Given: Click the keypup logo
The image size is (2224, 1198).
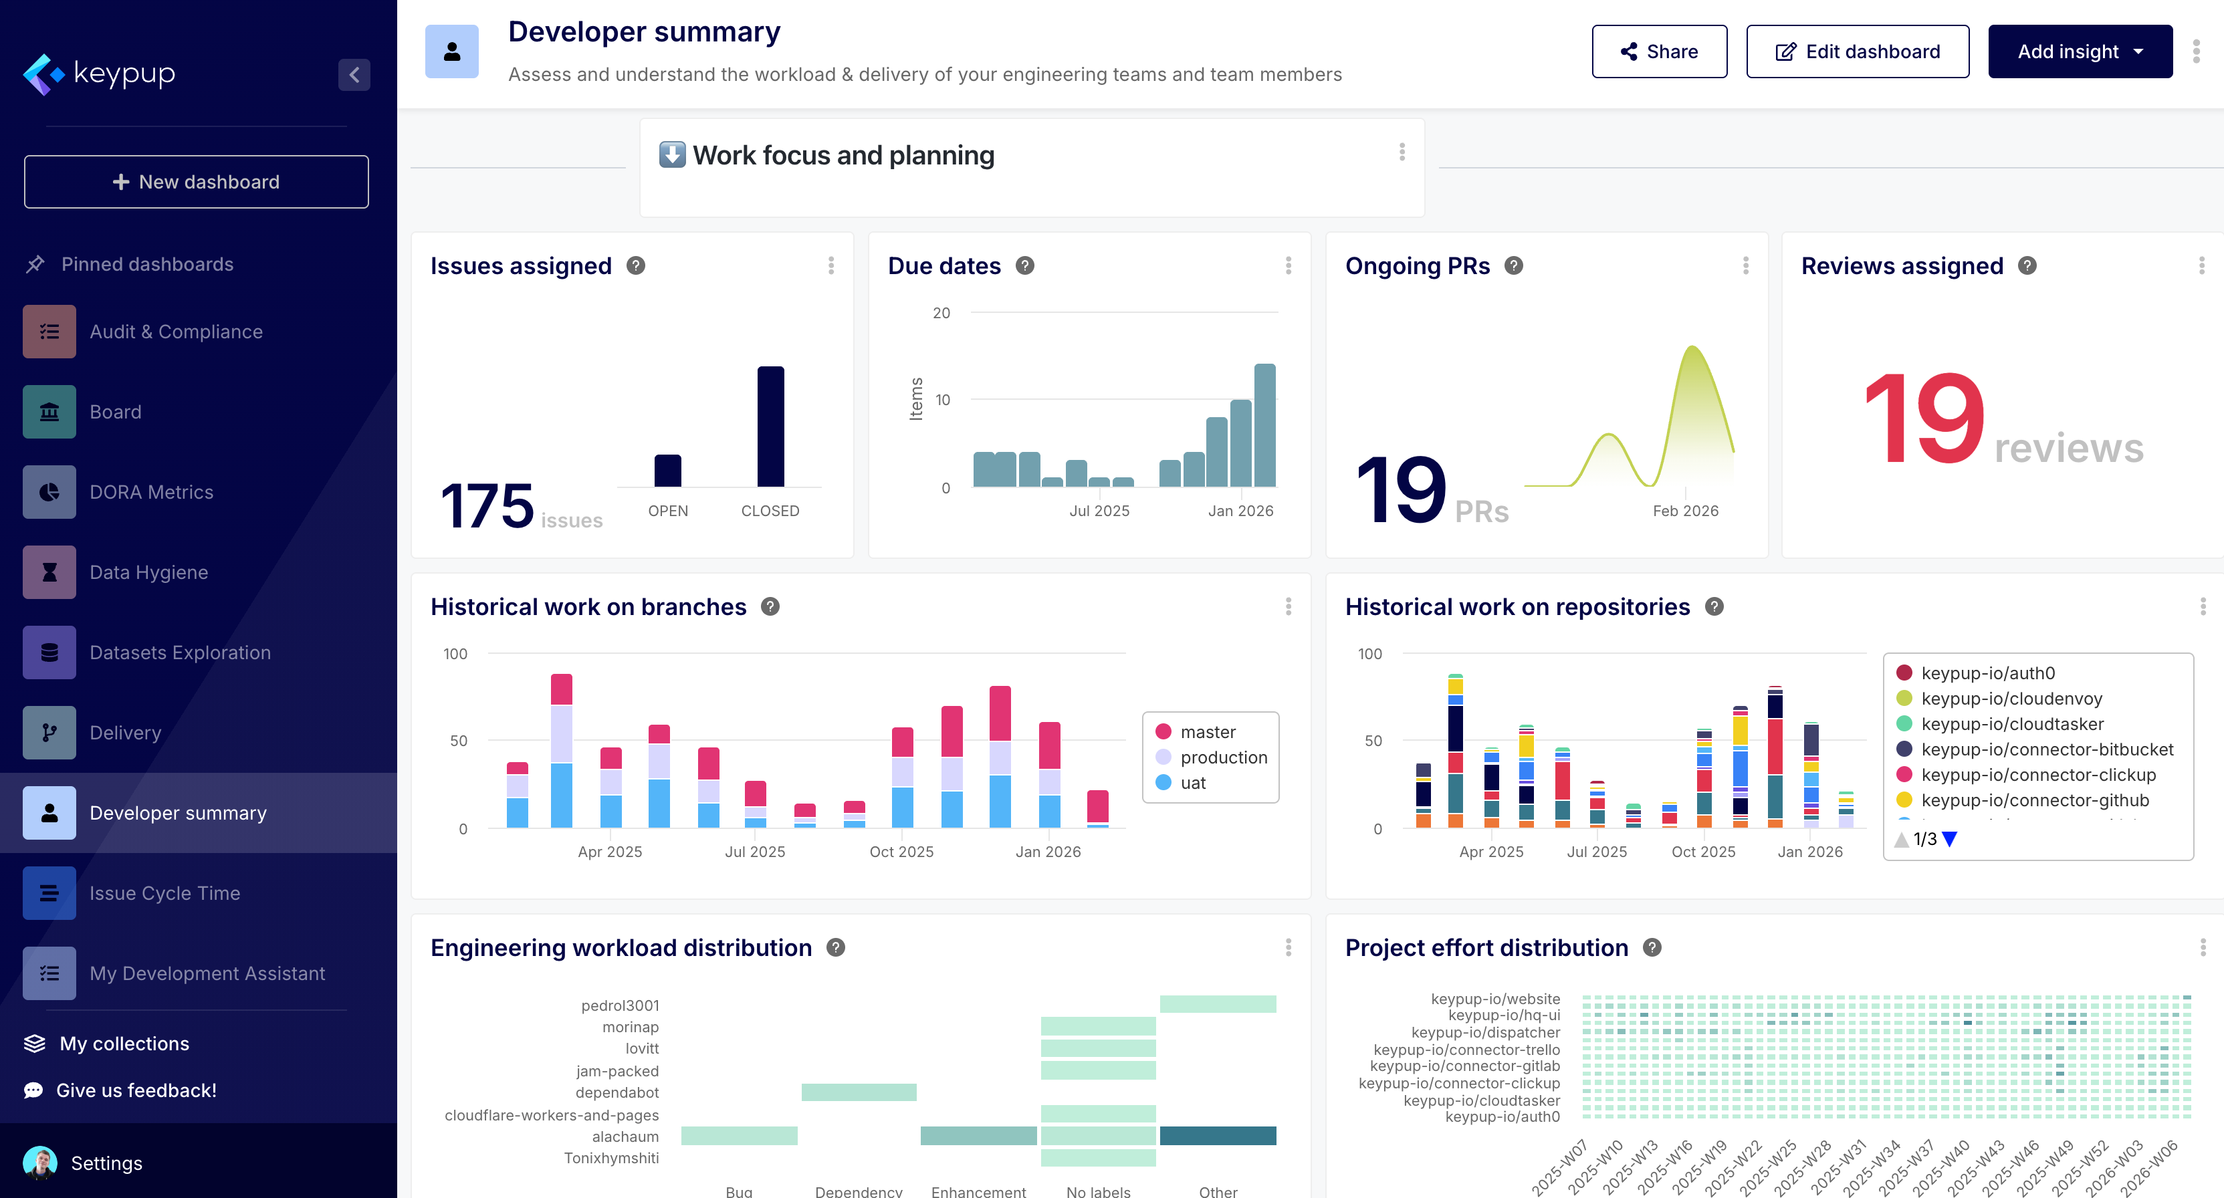Looking at the screenshot, I should (x=99, y=74).
